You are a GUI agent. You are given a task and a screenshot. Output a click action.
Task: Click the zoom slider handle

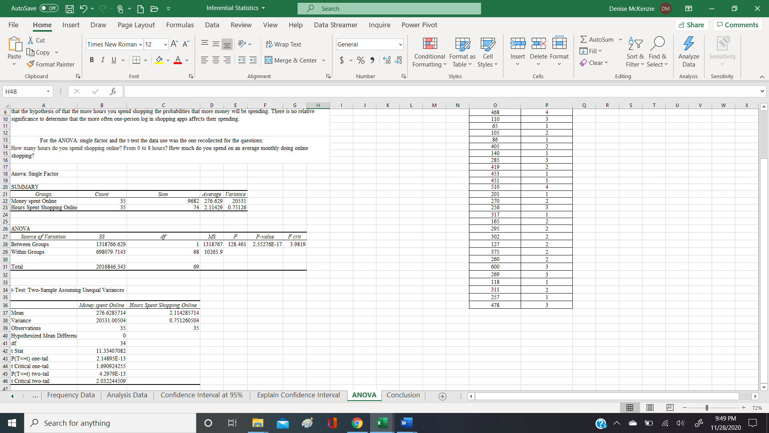707,408
